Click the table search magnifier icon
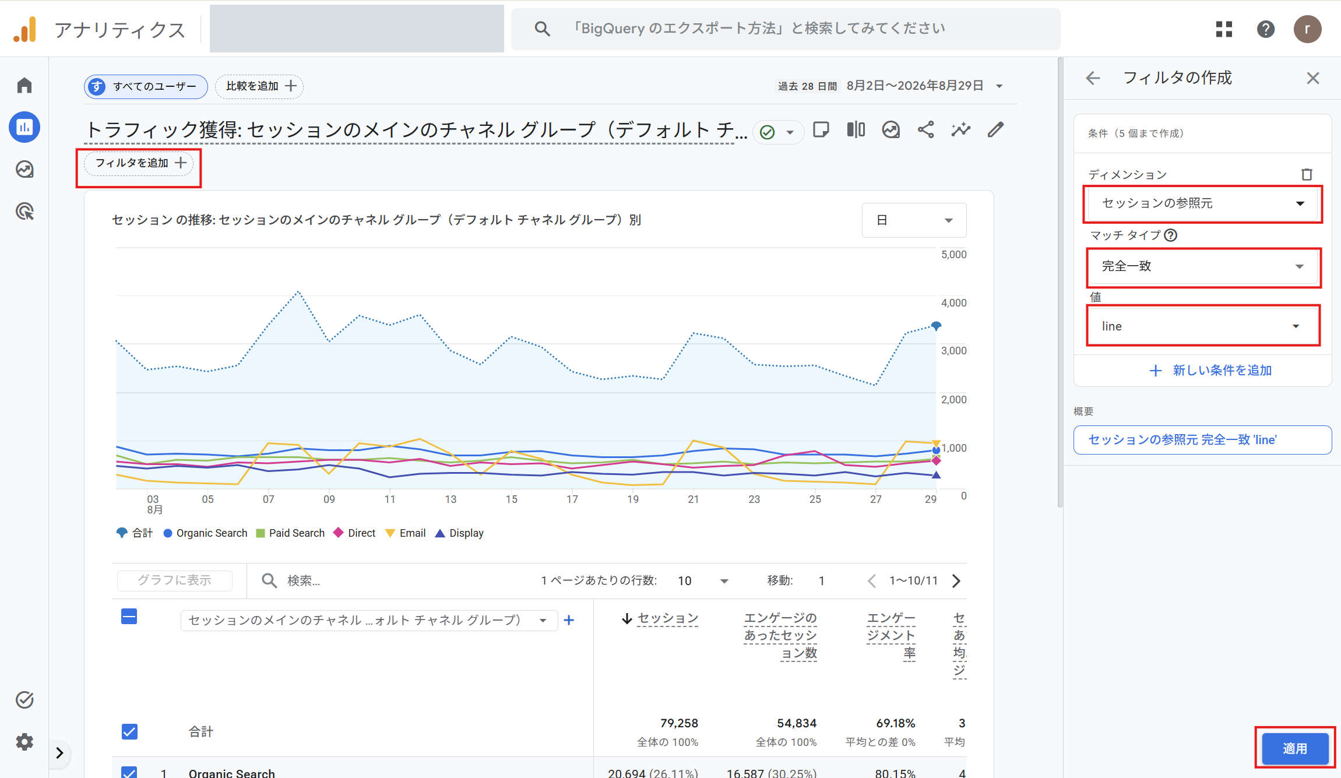Image resolution: width=1341 pixels, height=778 pixels. point(269,580)
